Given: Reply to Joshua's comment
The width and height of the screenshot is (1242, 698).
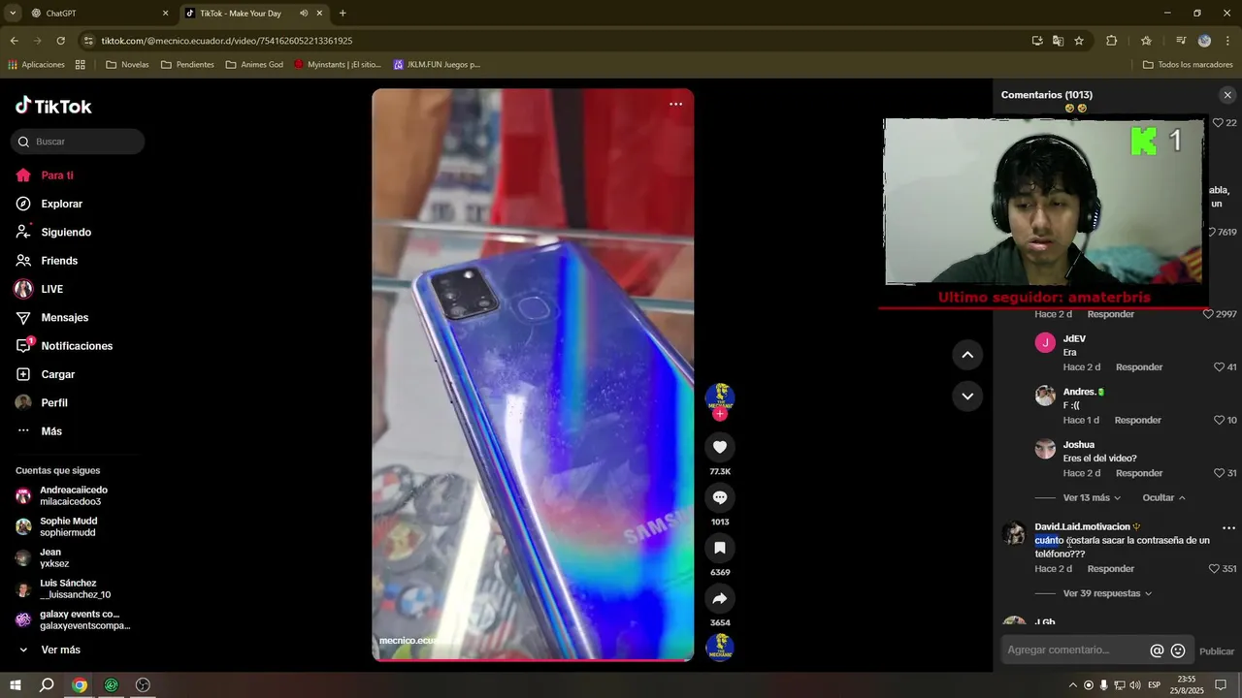Looking at the screenshot, I should pos(1139,473).
